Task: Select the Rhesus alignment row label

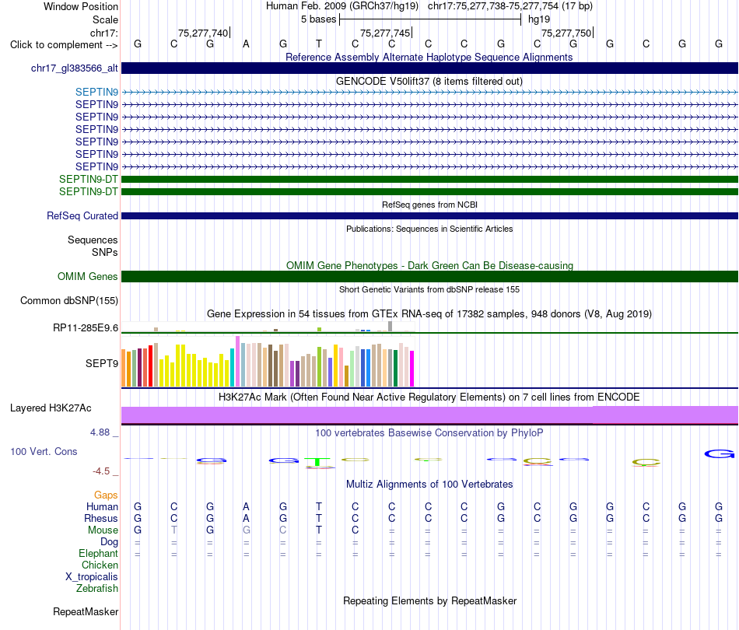Action: (101, 518)
